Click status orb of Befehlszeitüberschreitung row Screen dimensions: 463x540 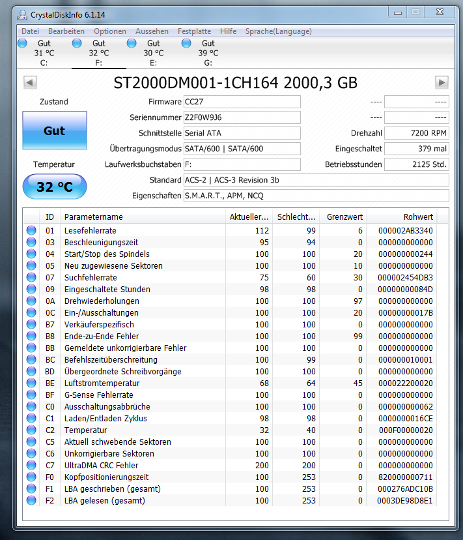31,359
